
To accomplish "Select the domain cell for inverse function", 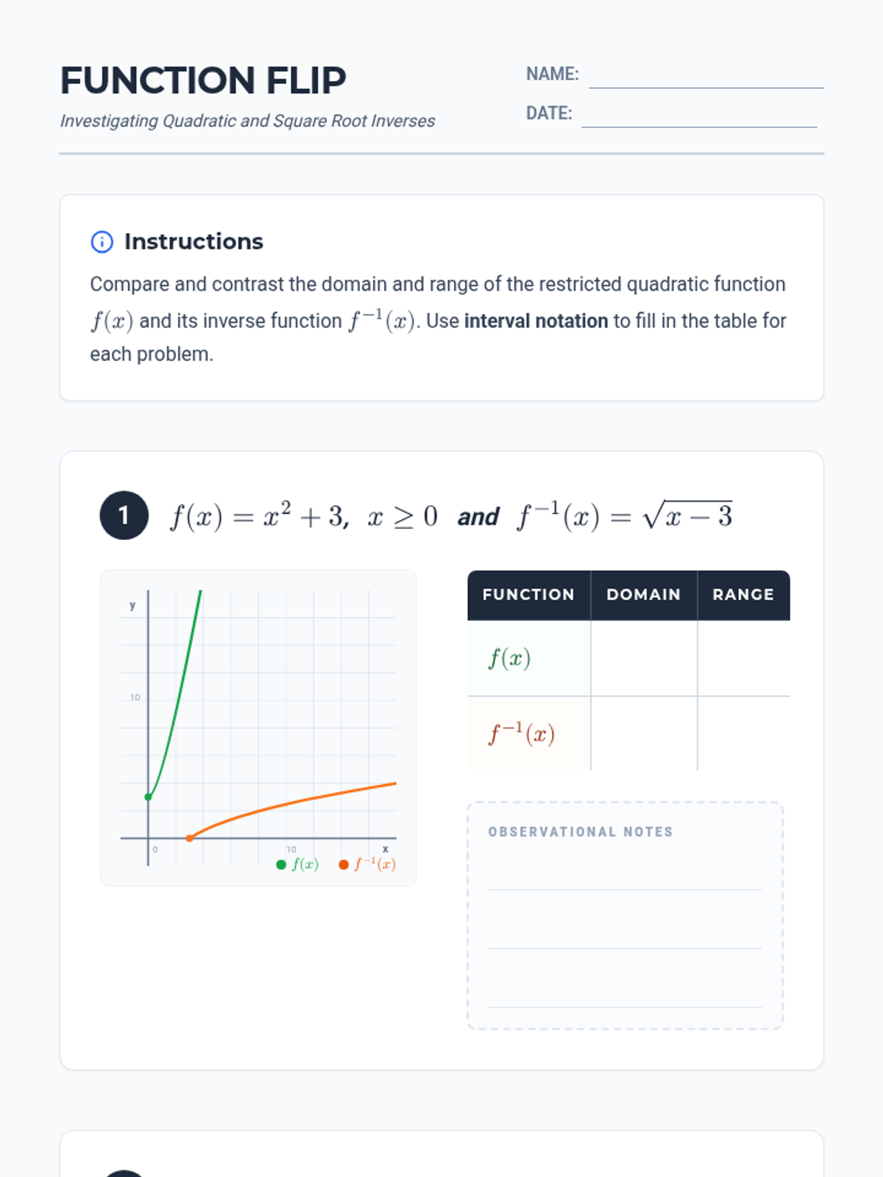I will (x=644, y=733).
